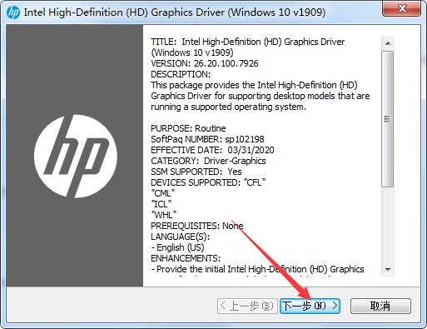The height and width of the screenshot is (329, 427).
Task: Click the PURPOSE: Routine line
Action: 188,128
